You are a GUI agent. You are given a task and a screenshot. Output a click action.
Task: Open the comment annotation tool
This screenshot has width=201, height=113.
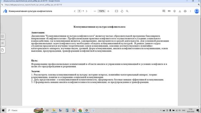tap(164, 11)
